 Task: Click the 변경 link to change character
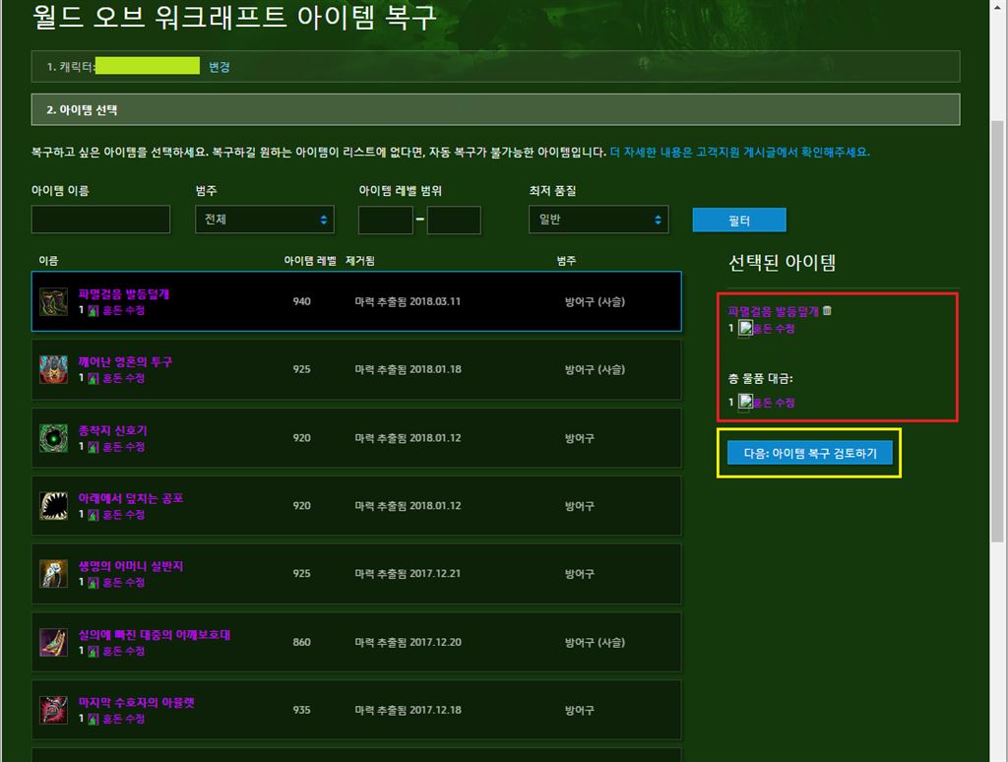coord(220,67)
